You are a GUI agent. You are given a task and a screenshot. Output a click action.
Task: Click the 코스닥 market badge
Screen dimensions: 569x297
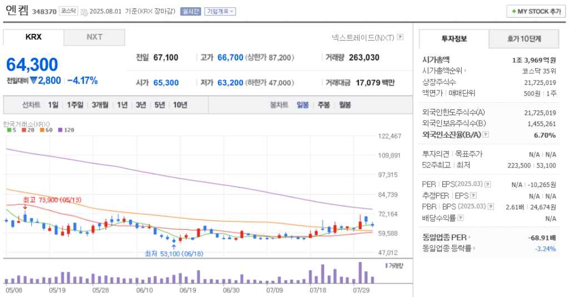coord(68,11)
